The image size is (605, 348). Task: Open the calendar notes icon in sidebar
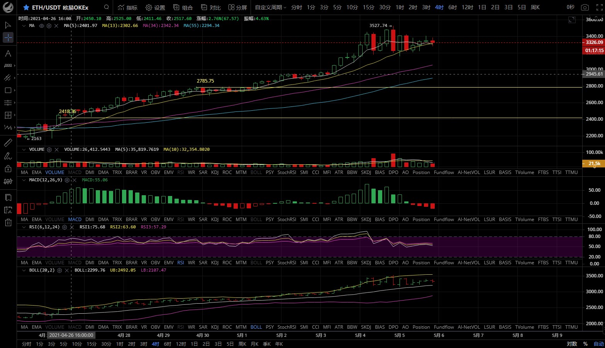[8, 210]
